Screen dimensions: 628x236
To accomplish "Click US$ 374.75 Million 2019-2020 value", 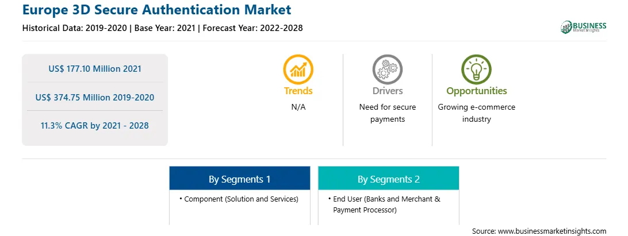I will [94, 97].
